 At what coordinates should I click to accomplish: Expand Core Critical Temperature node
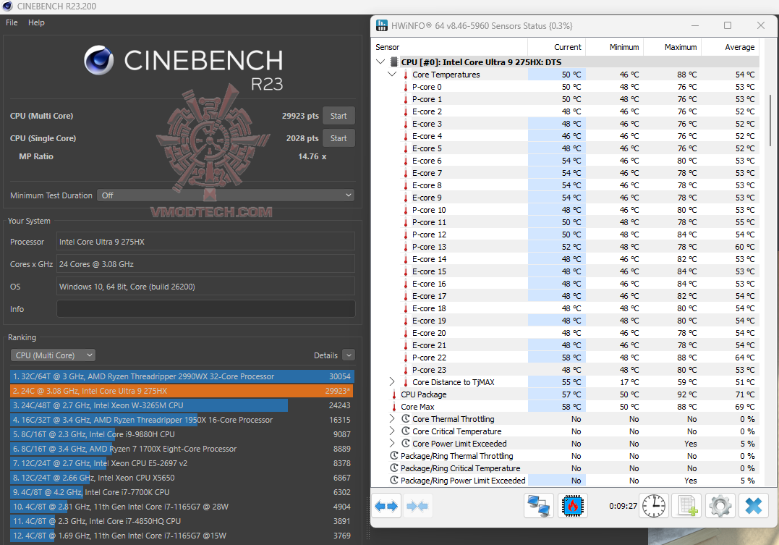392,431
